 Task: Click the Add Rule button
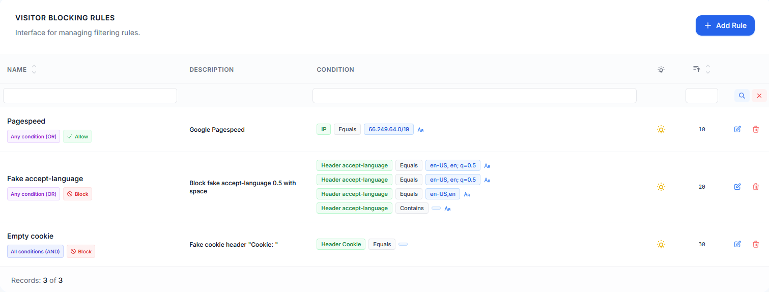[x=725, y=25]
